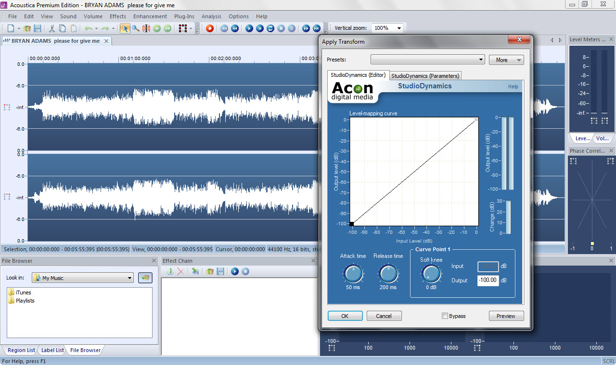The image size is (616, 365).
Task: Expand the Undo history dropdown arrow
Action: tap(96, 28)
